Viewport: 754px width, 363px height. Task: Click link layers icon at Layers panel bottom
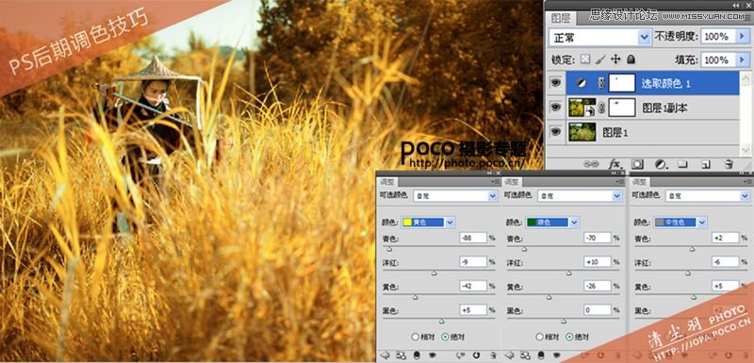tap(591, 164)
